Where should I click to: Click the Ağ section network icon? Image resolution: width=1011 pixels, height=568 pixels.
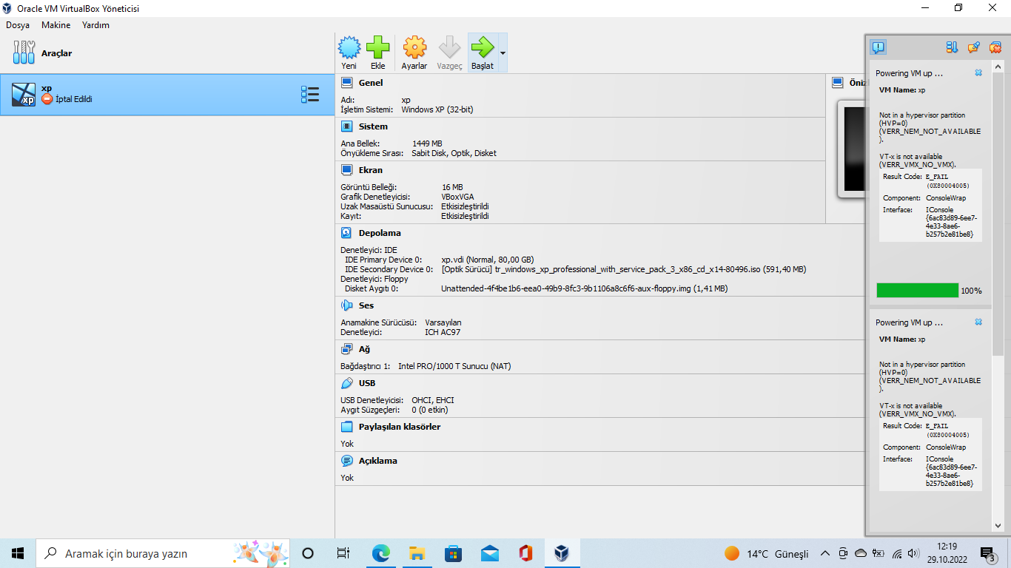[347, 349]
